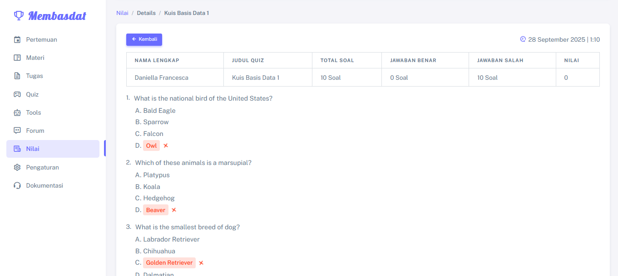Open the Materi section
The height and width of the screenshot is (276, 618).
click(x=53, y=58)
